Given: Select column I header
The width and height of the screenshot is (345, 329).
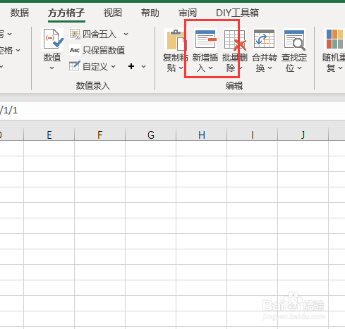Looking at the screenshot, I should [253, 135].
